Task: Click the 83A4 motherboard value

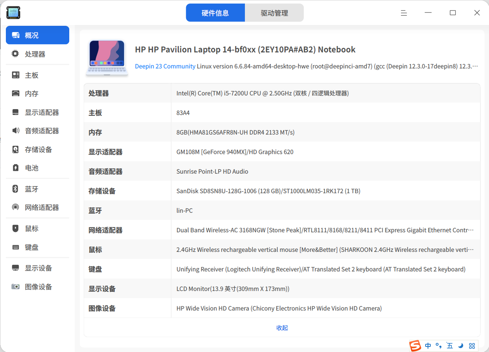Action: coord(183,113)
